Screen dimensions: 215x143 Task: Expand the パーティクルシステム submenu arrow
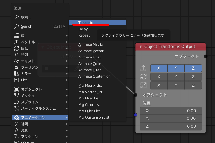[67, 108]
